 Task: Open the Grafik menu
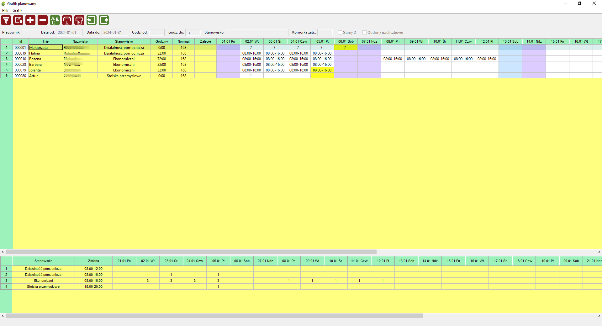[17, 10]
